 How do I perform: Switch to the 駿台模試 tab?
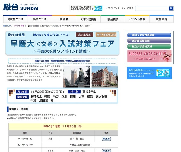pos(113,19)
